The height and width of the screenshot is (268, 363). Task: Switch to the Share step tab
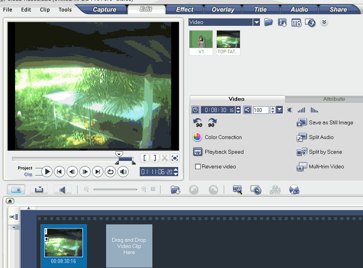[x=338, y=10]
